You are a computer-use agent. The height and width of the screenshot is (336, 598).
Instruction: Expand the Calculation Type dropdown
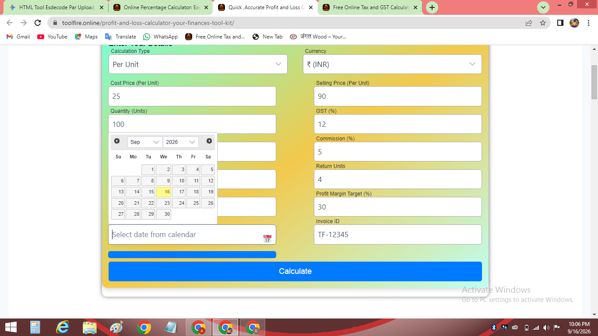click(x=198, y=64)
